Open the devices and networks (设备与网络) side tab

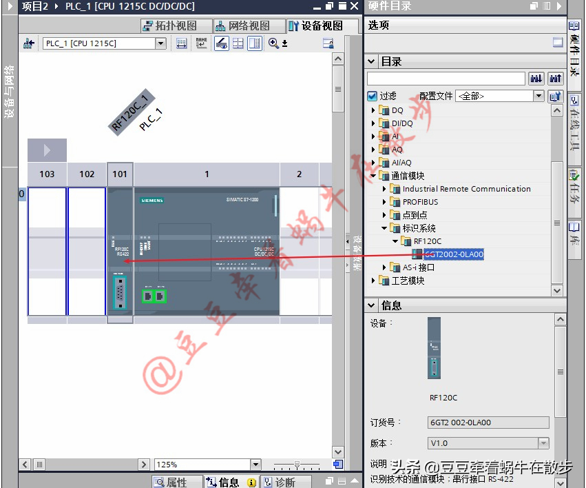[x=9, y=92]
